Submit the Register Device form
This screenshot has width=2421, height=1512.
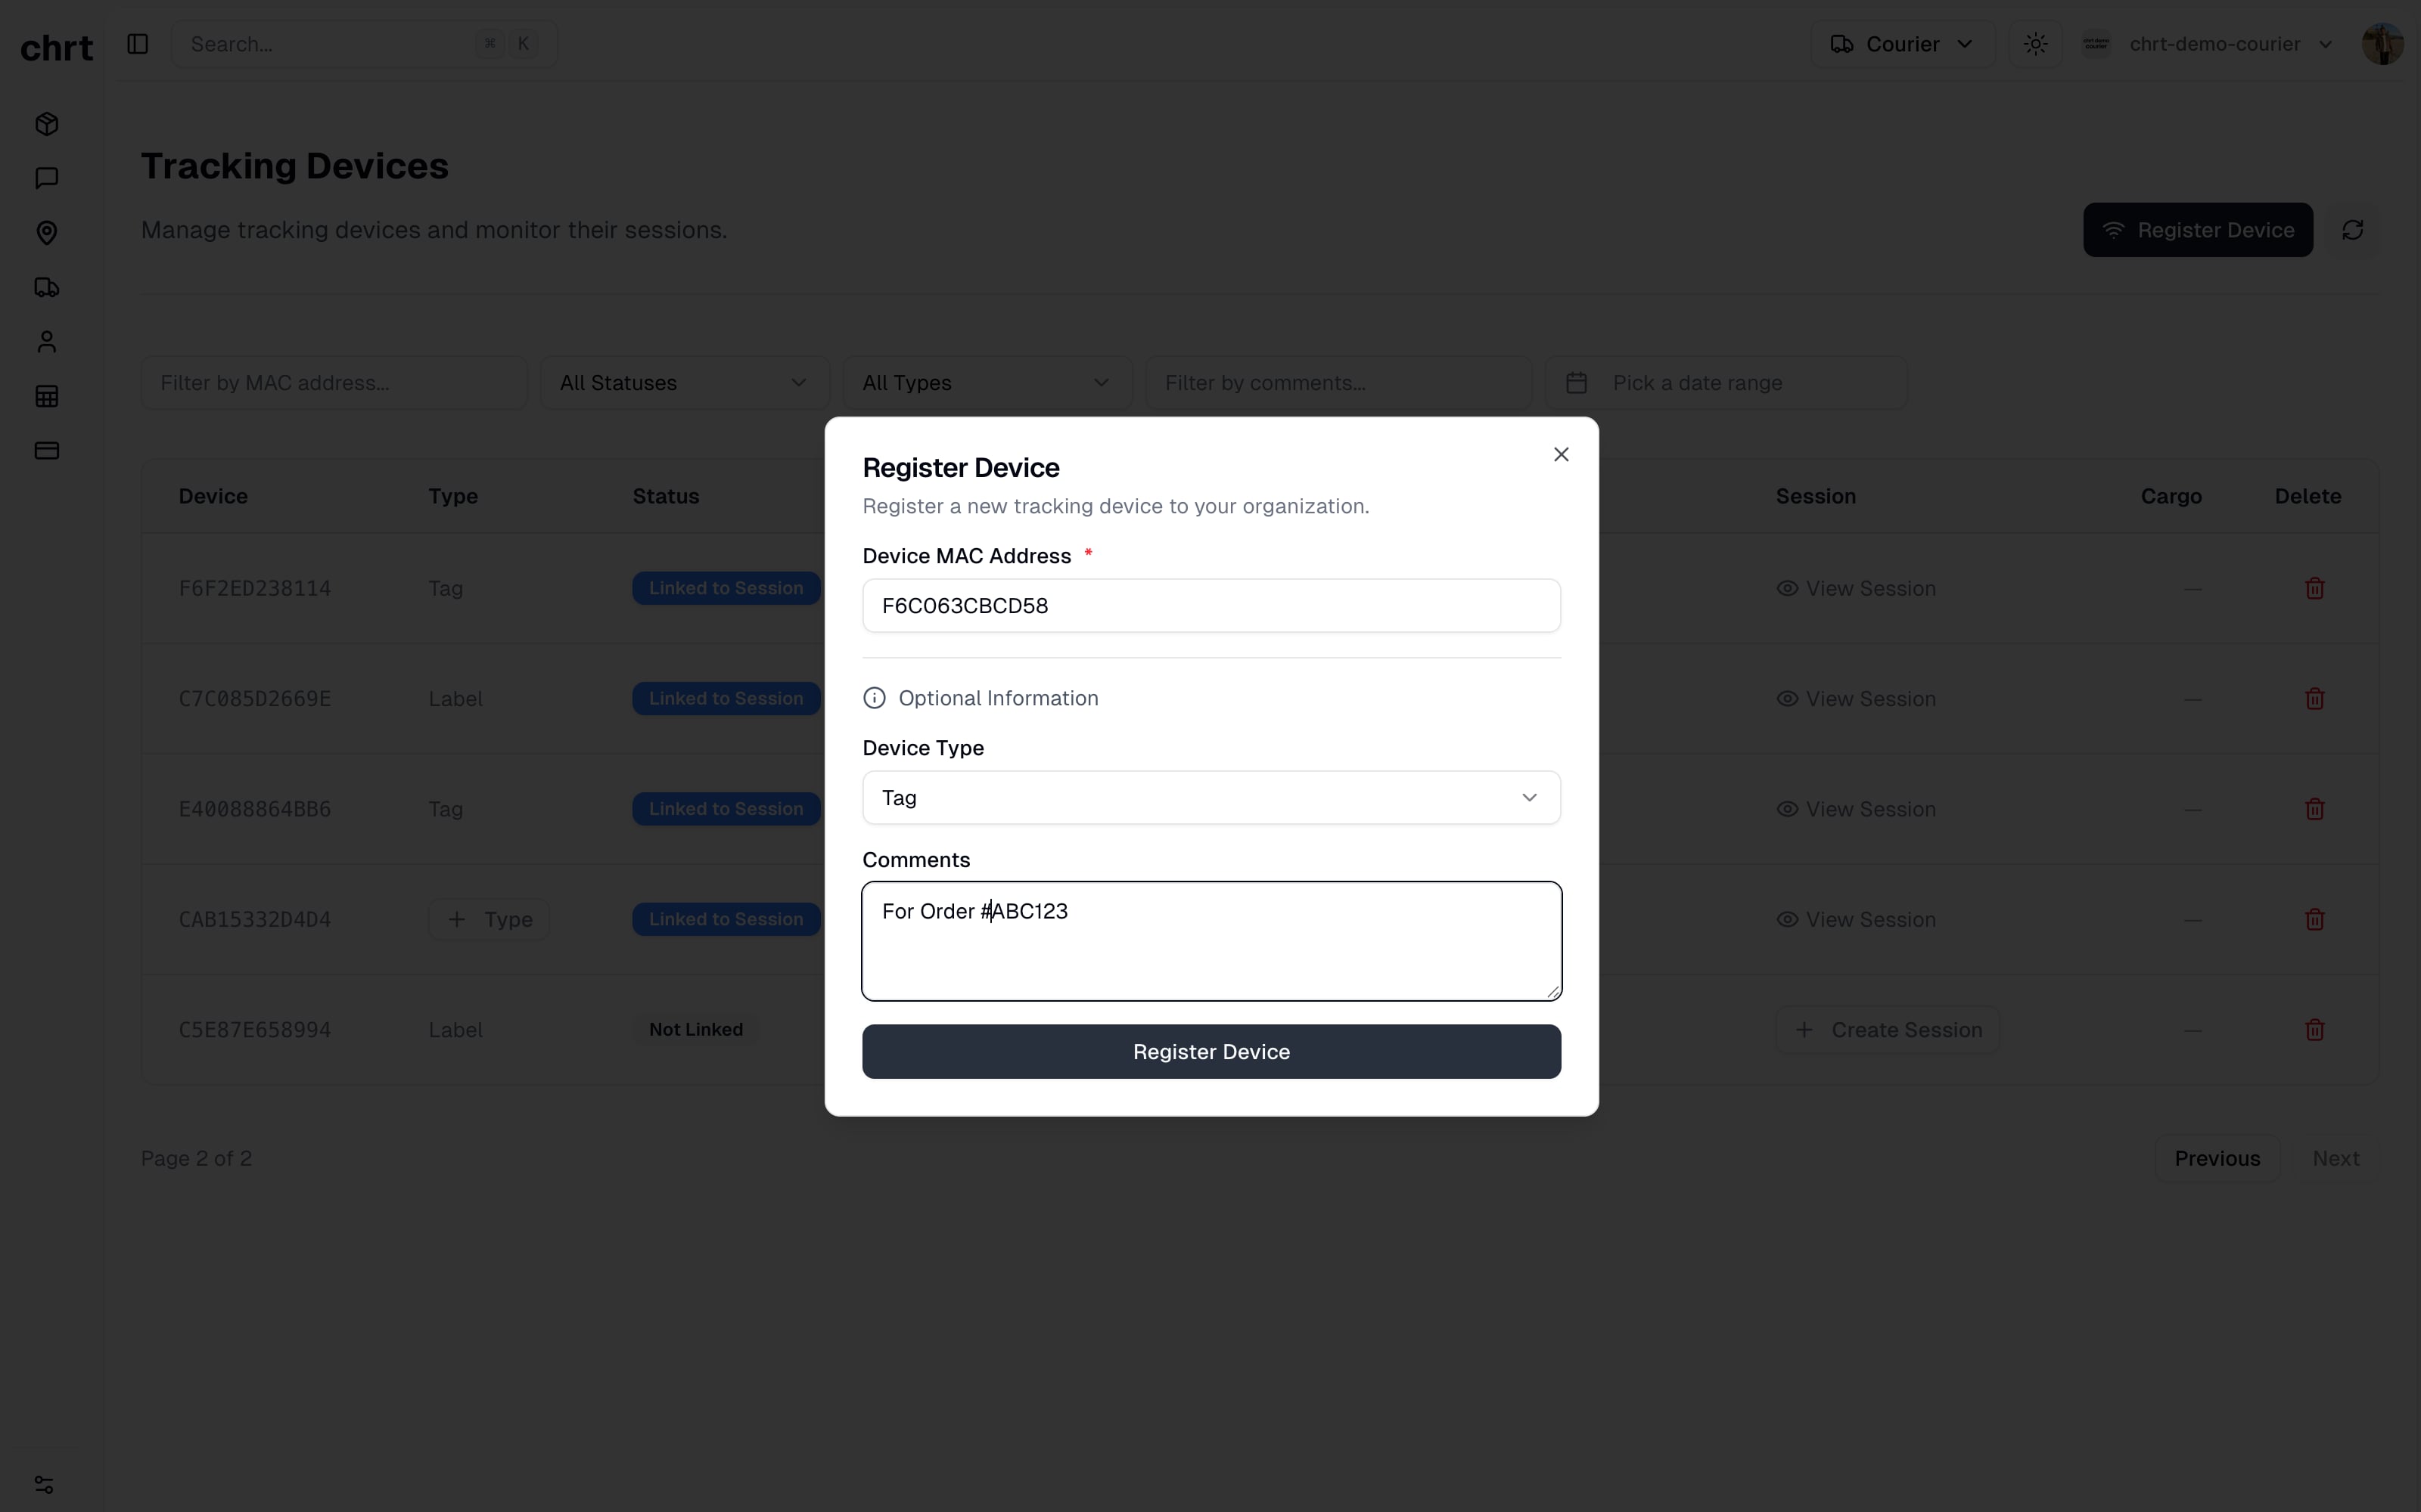point(1210,1051)
